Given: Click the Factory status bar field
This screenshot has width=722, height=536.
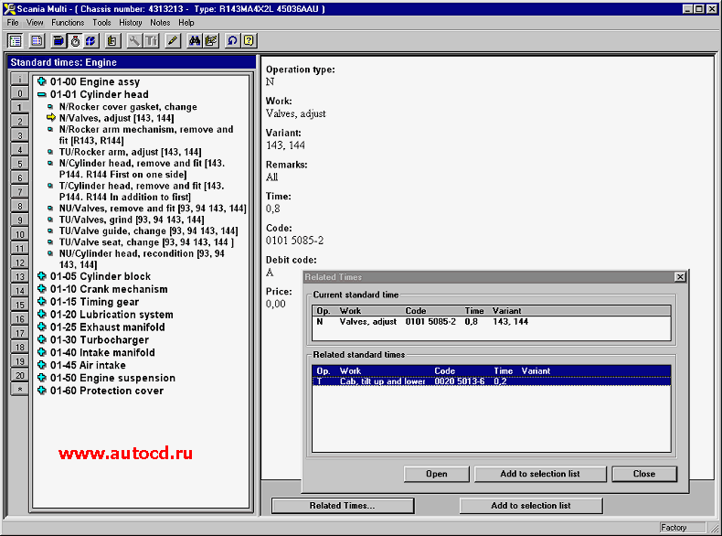Looking at the screenshot, I should pos(682,527).
